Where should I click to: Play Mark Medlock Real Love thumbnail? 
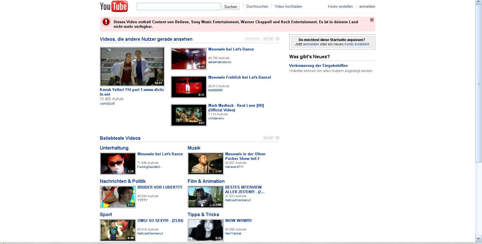189,115
